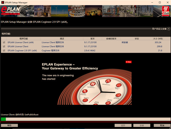Click the 状态 column header
171x129 pixels.
[137, 39]
